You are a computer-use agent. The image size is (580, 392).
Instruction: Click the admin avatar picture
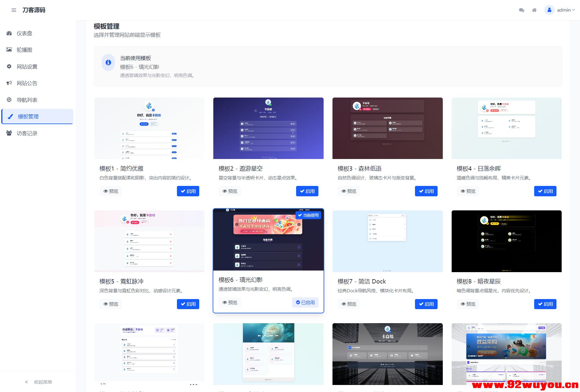coord(549,10)
